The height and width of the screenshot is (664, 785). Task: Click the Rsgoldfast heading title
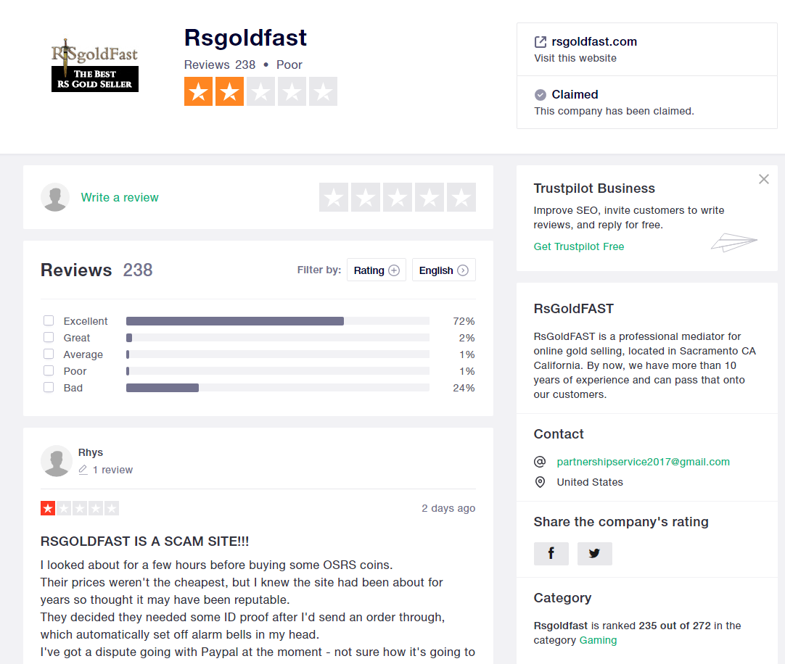[245, 38]
